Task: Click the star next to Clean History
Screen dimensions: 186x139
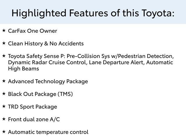Action: coord(4,43)
